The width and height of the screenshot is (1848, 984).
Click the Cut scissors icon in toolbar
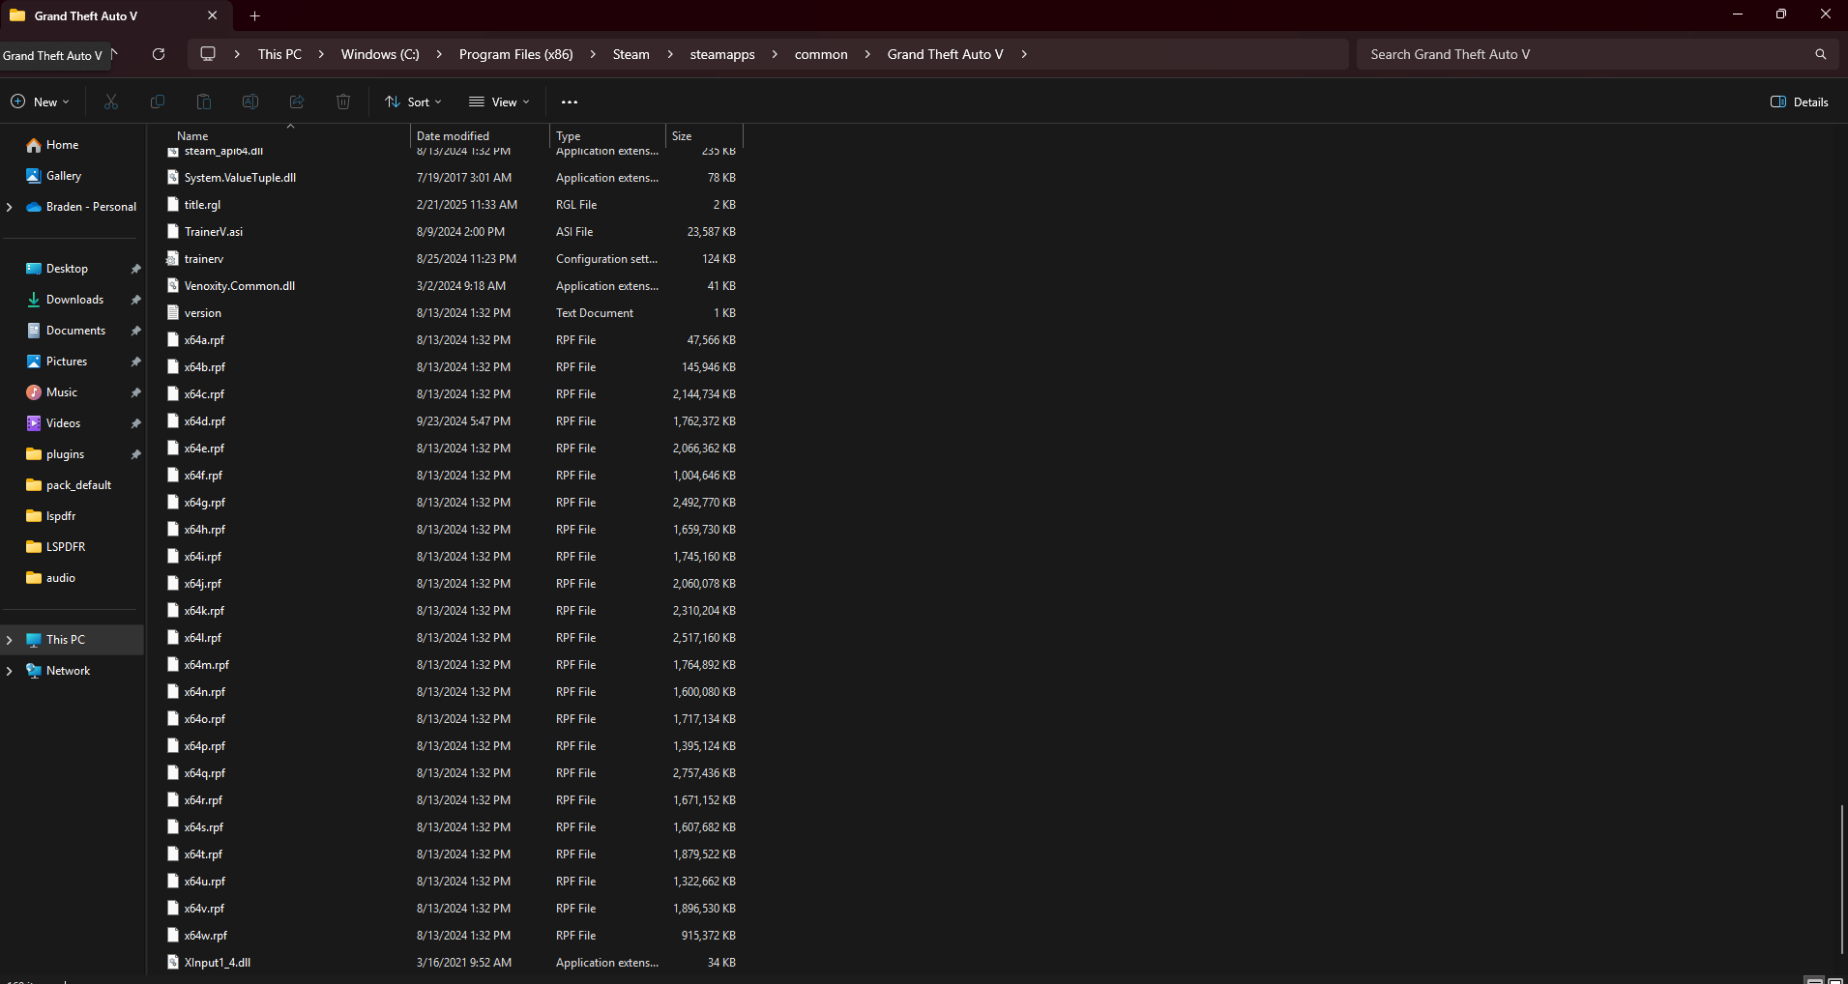[x=111, y=101]
